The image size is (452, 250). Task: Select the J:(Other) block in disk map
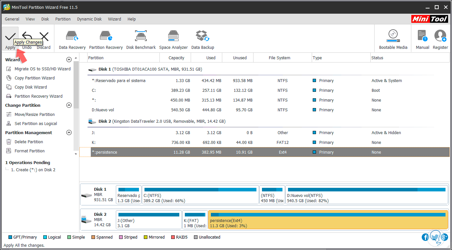coord(149,220)
